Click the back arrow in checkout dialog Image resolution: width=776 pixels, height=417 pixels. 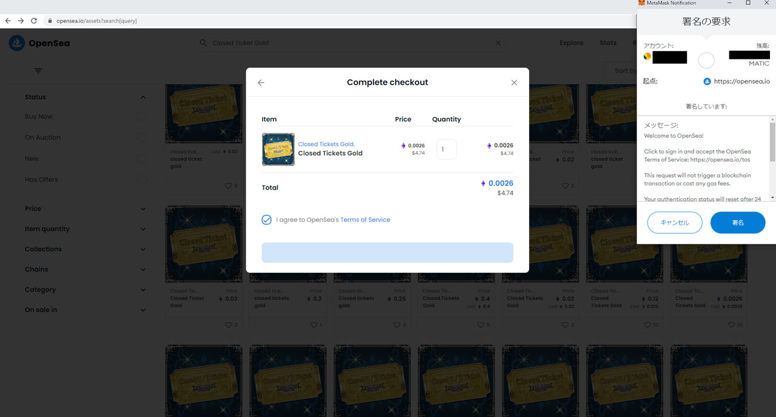pos(261,83)
